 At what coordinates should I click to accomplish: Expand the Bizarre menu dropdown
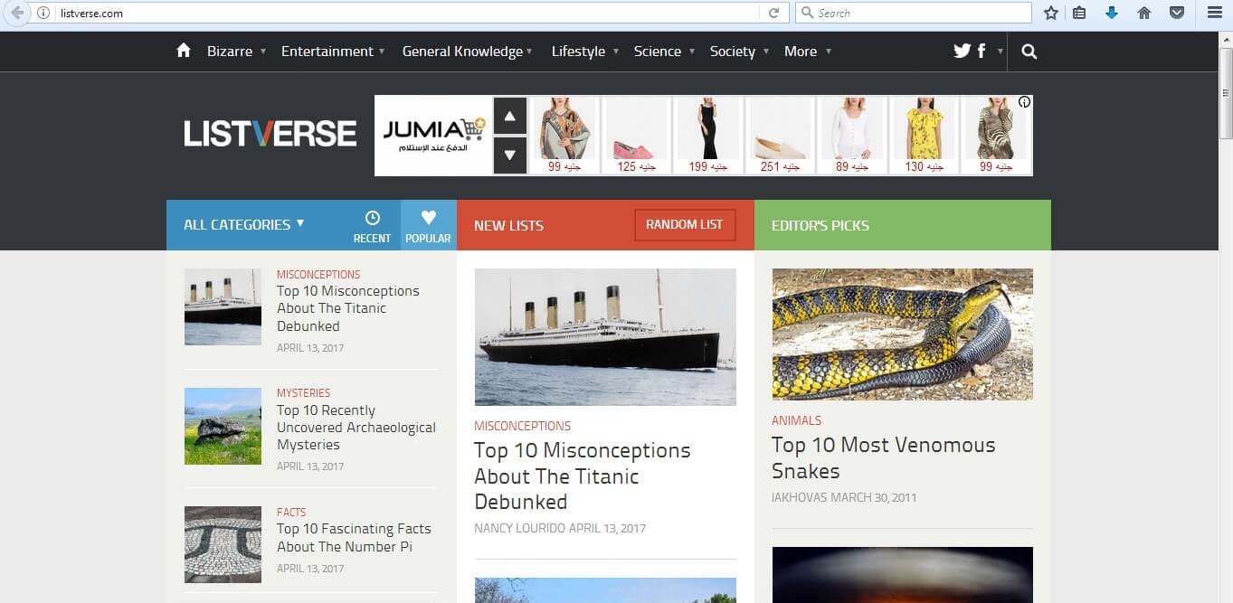(236, 52)
